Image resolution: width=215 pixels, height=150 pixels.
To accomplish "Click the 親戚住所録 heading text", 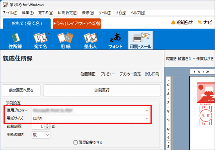I will pyautogui.click(x=18, y=59).
